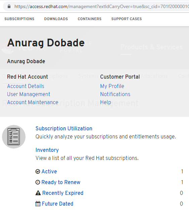View Future Dated subscriptions

click(58, 204)
